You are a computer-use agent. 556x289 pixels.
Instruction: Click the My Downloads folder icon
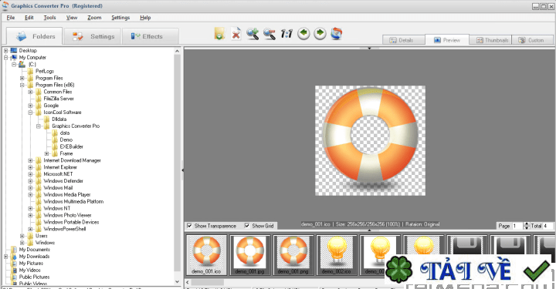click(x=14, y=257)
